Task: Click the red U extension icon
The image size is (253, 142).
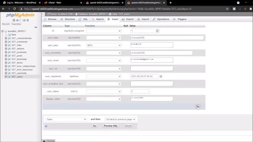Action: coord(245,9)
